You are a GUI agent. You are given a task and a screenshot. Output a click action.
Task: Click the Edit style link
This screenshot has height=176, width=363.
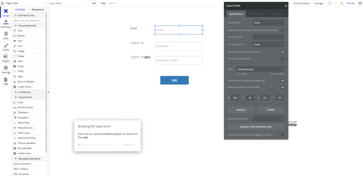pyautogui.click(x=242, y=74)
